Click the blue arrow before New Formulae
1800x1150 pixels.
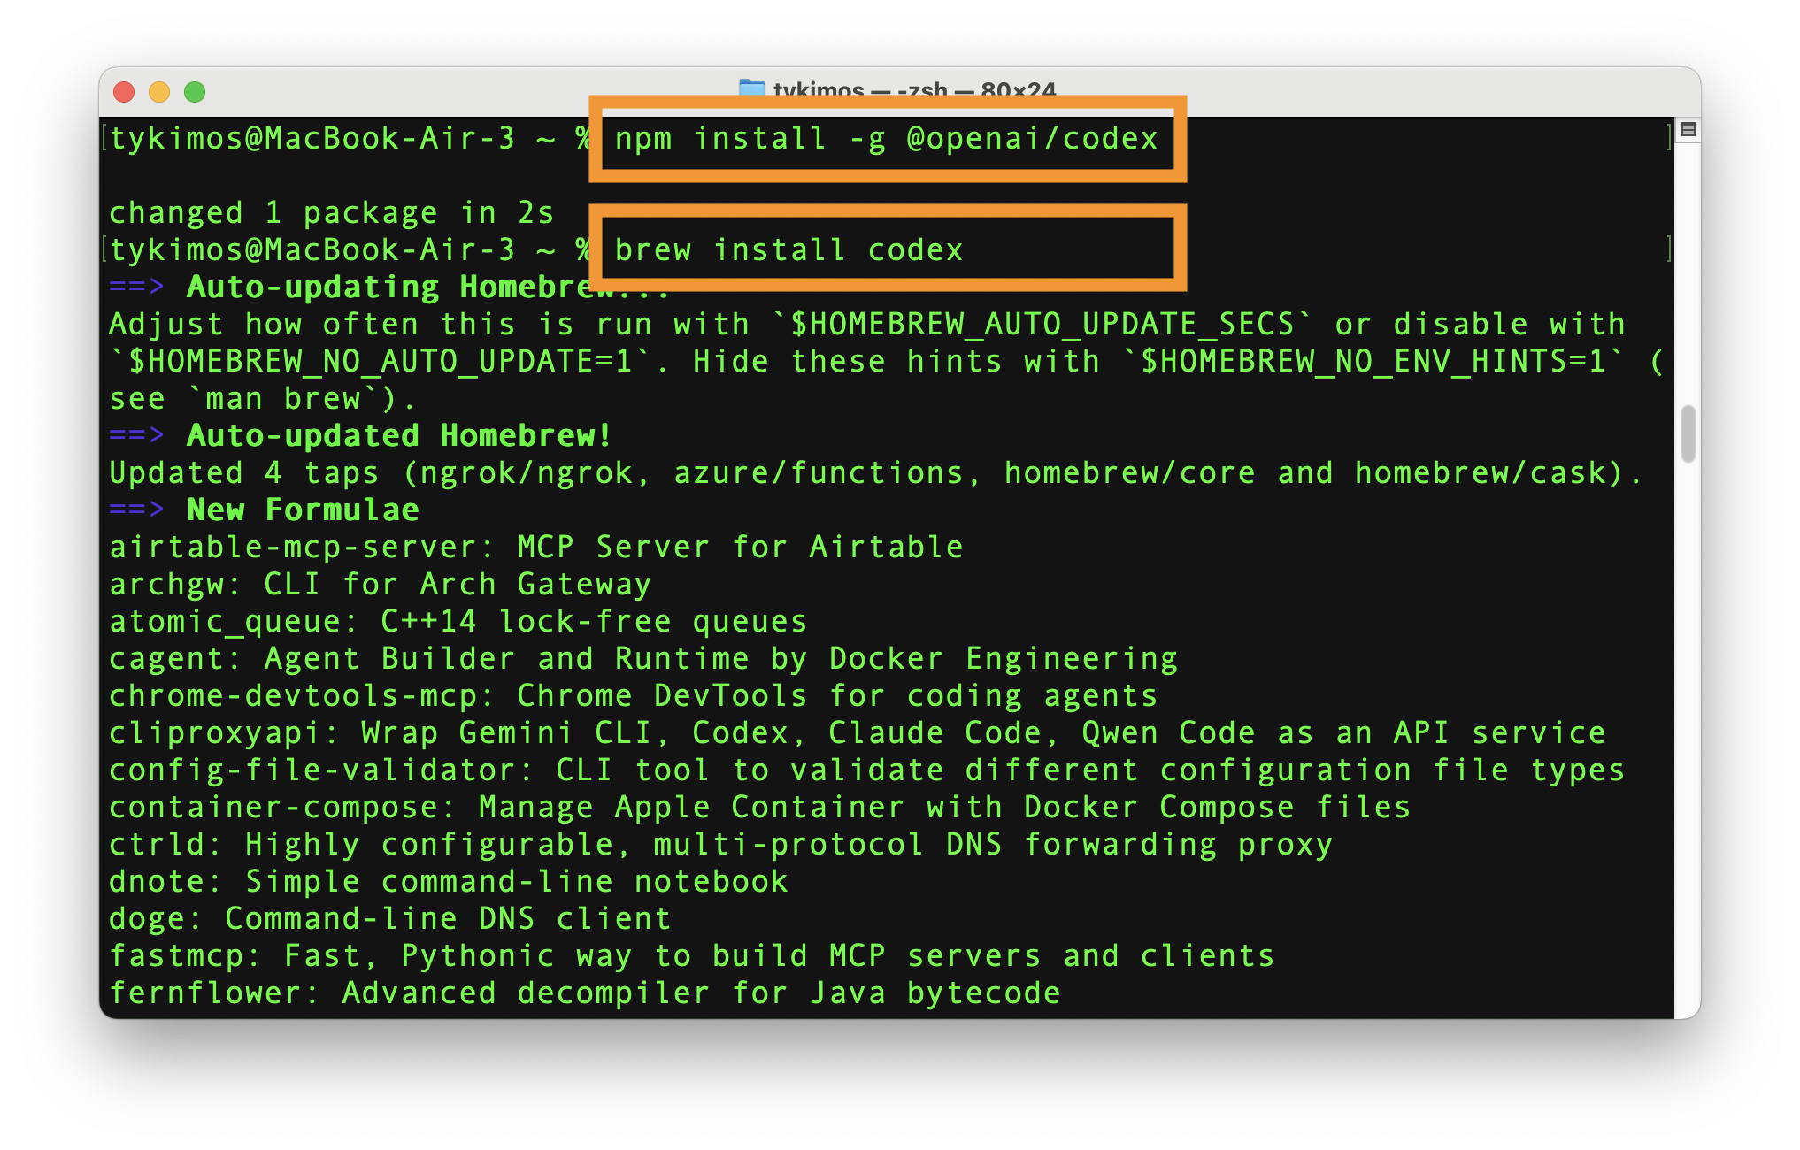click(x=135, y=510)
